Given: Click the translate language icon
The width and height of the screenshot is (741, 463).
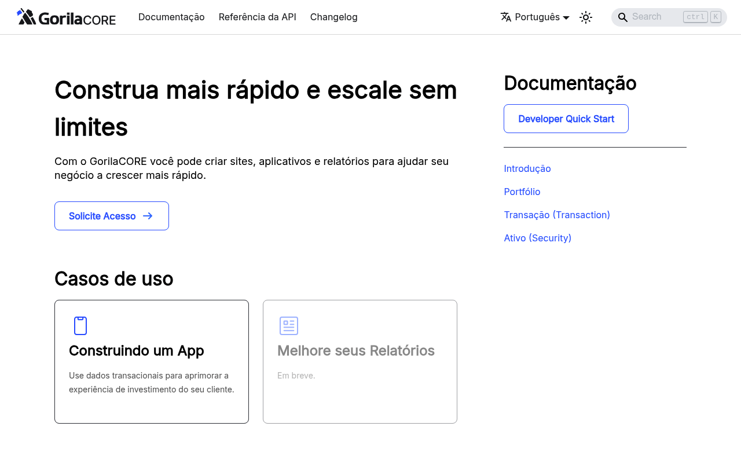Looking at the screenshot, I should [x=506, y=17].
